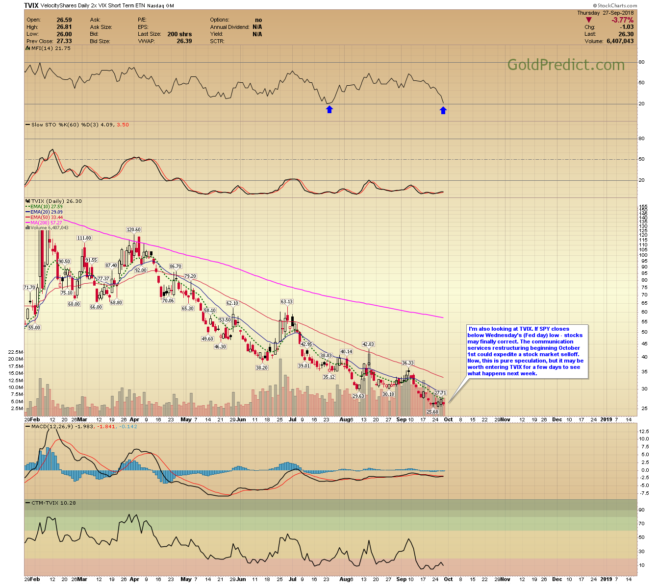
Task: Click the red down-triangle change indicator
Action: [589, 20]
